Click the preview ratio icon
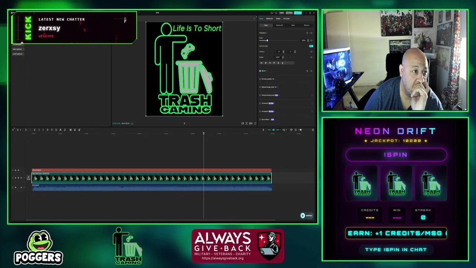Image resolution: width=476 pixels, height=268 pixels. [251, 124]
